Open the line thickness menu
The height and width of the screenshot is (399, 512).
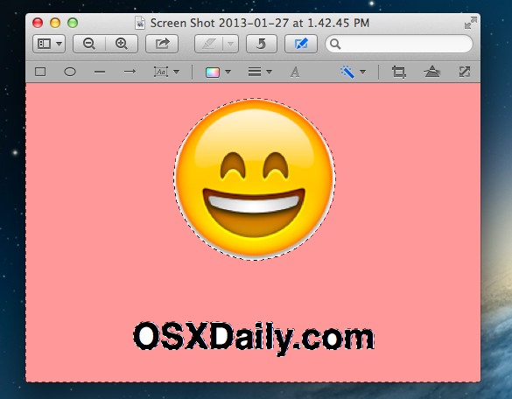[x=255, y=72]
